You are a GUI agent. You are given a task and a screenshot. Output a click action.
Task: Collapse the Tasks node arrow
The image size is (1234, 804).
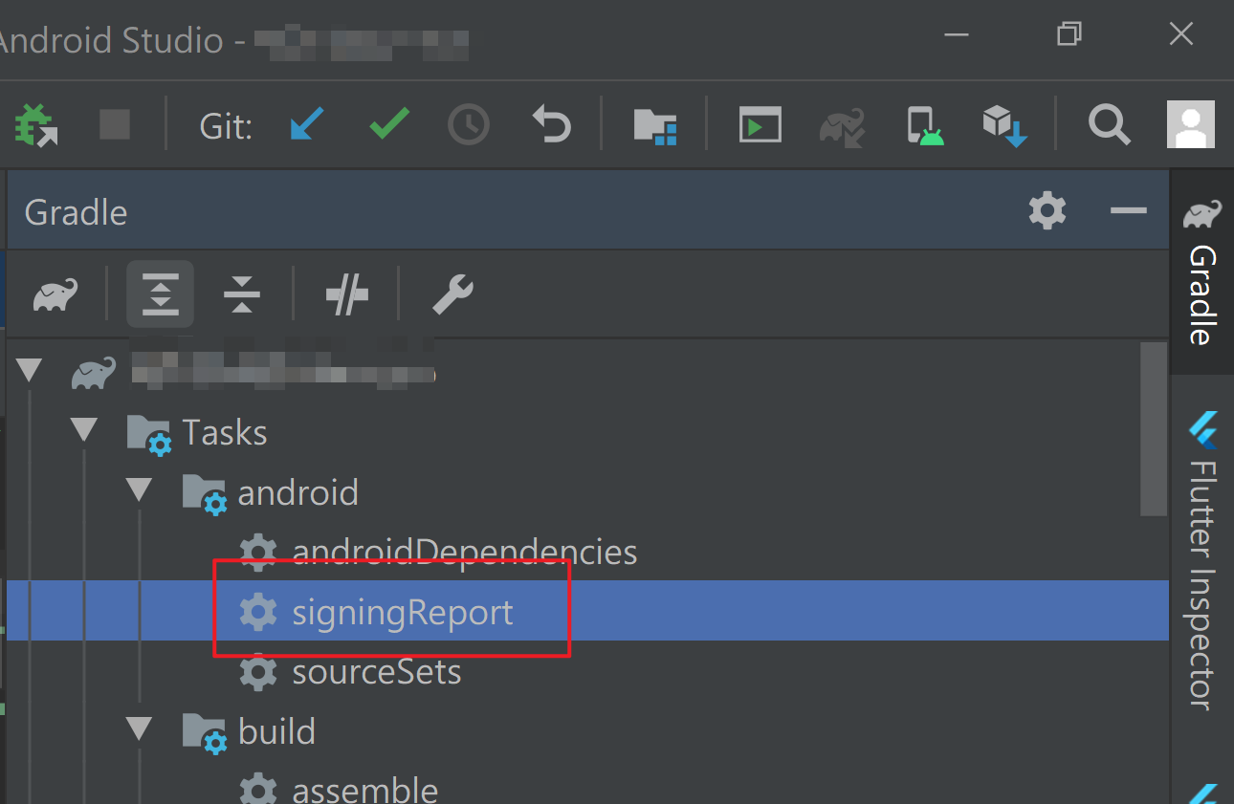(84, 430)
